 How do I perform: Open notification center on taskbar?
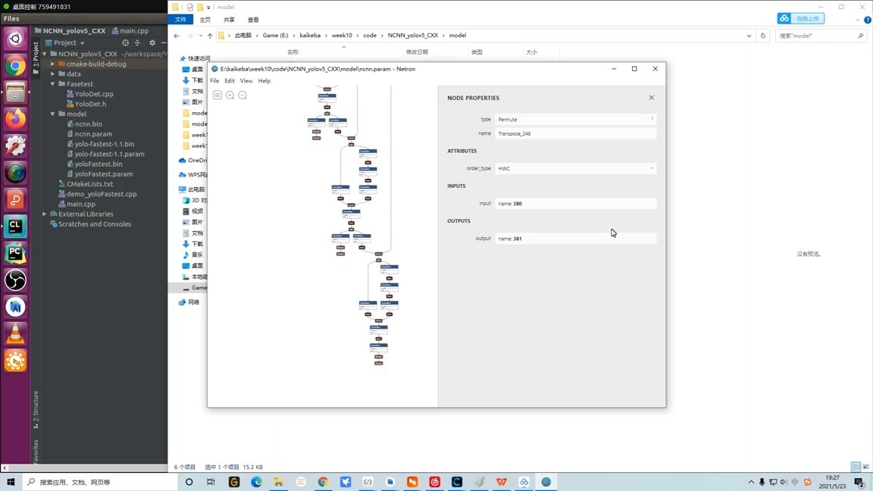[859, 482]
